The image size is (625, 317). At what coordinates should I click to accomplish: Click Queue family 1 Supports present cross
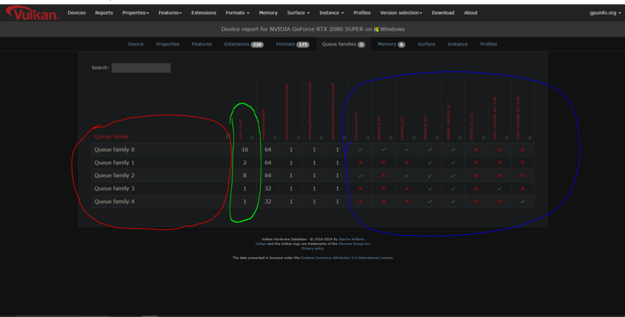click(360, 162)
